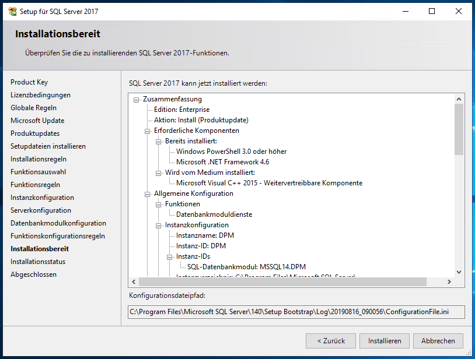
Task: Select the Microsoft Update step
Action: tap(37, 121)
